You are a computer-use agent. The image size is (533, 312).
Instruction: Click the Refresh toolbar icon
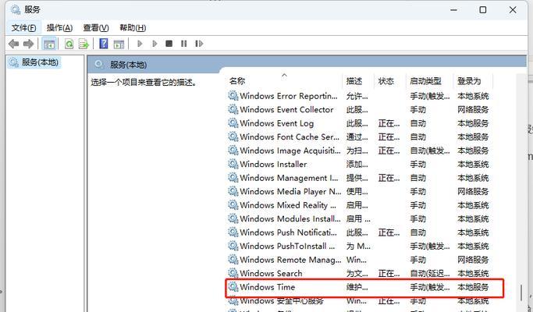coord(69,44)
